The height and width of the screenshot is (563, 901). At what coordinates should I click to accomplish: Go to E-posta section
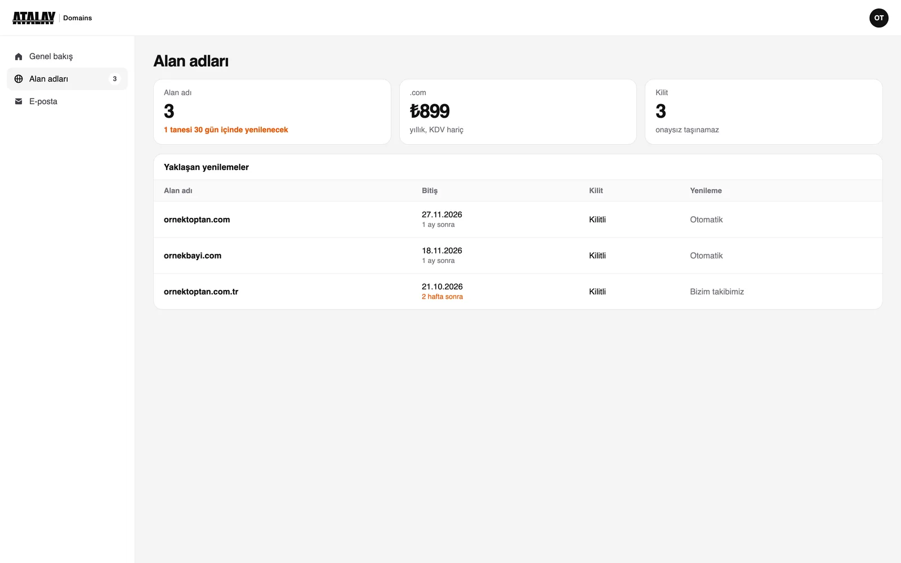coord(67,101)
